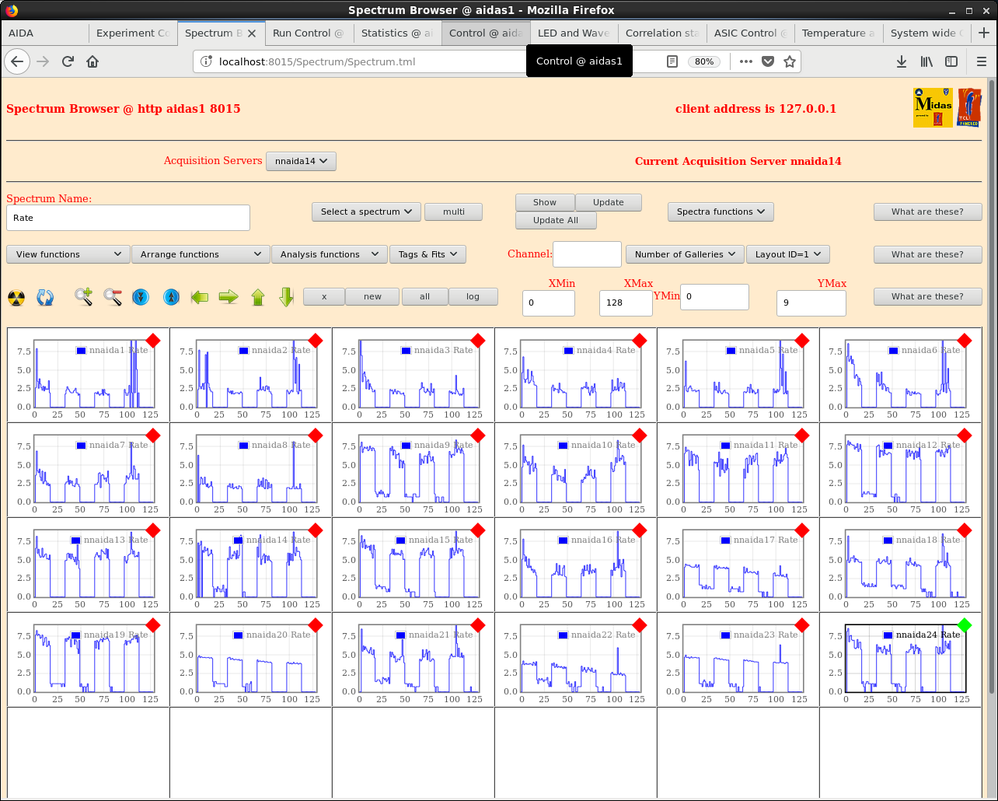Click the Pocket save icon
The width and height of the screenshot is (998, 801).
point(768,61)
